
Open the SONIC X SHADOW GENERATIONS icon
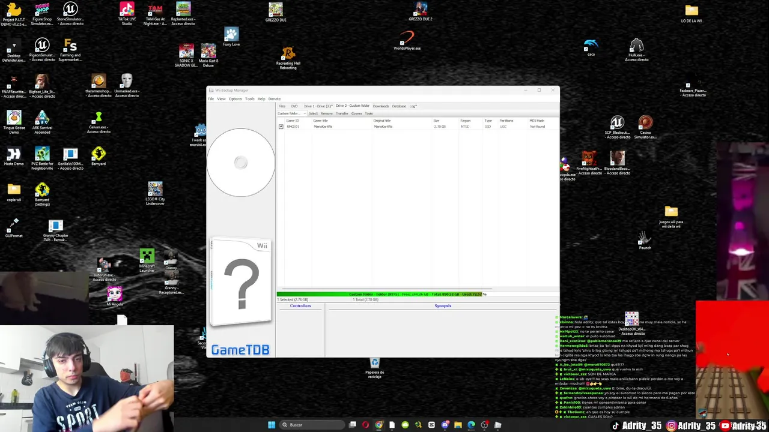pyautogui.click(x=186, y=55)
